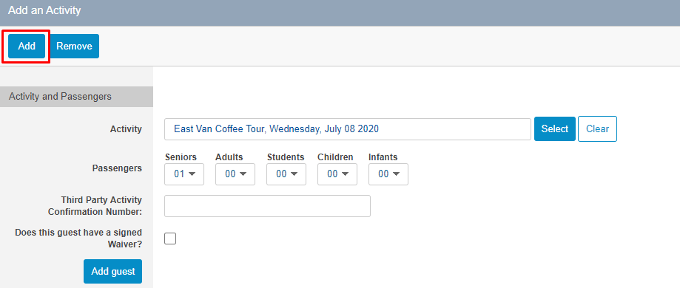
Task: Expand the Children count dropdown
Action: (x=337, y=174)
